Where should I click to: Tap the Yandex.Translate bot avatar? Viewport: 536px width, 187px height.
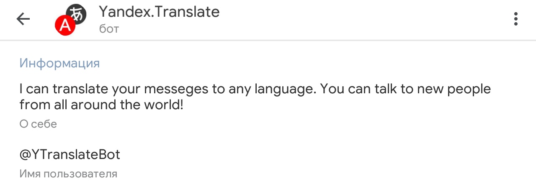[70, 19]
